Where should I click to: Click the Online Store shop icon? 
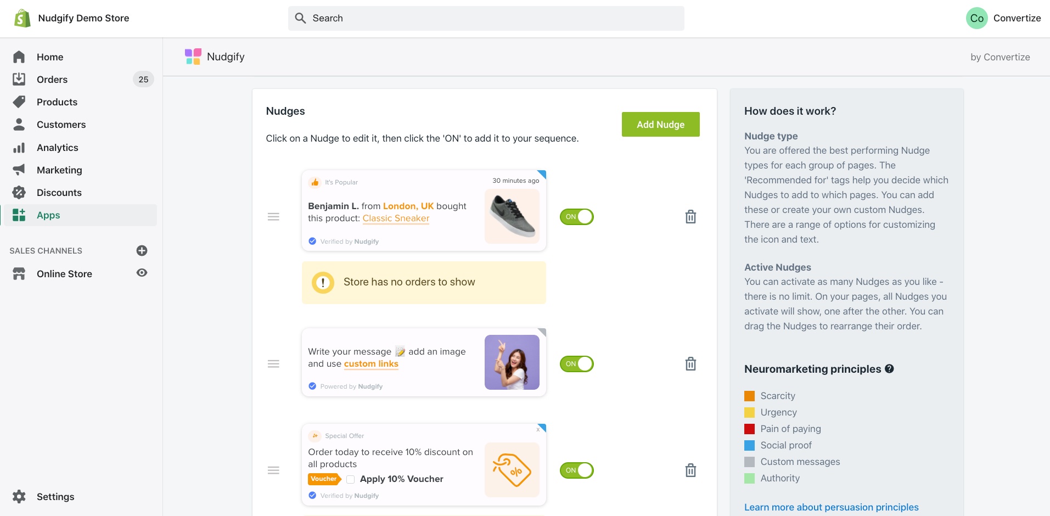pos(19,273)
